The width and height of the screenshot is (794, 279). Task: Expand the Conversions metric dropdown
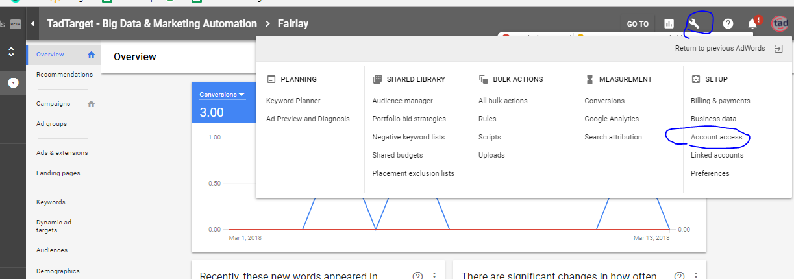222,95
